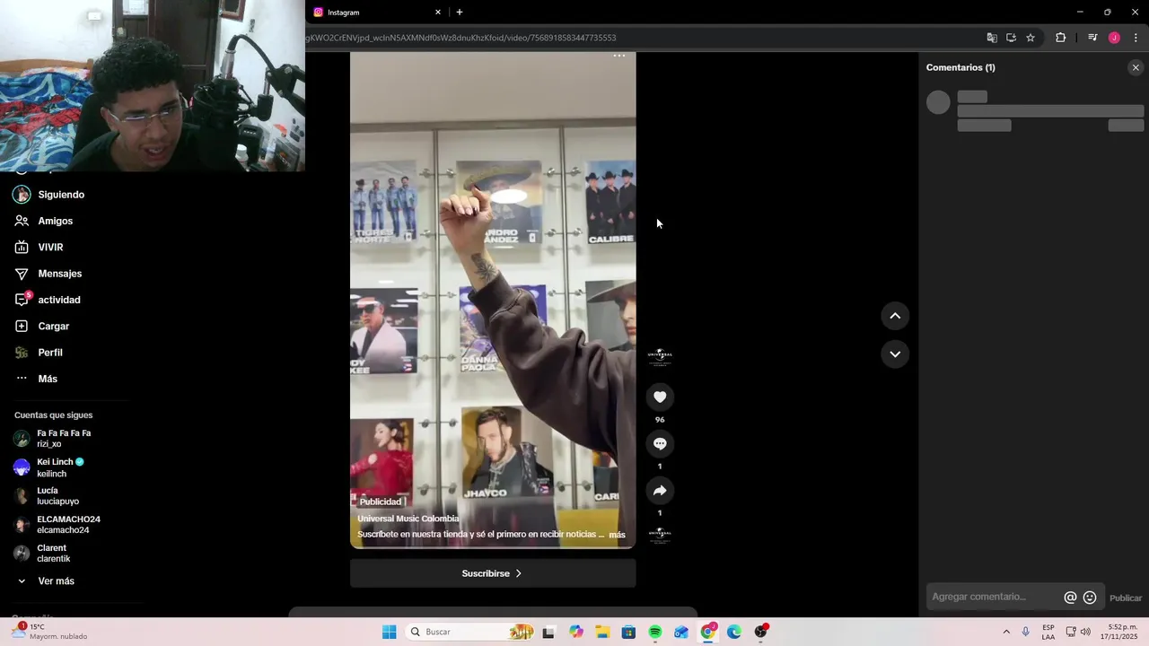Click the Agregar comentario input field

point(995,597)
